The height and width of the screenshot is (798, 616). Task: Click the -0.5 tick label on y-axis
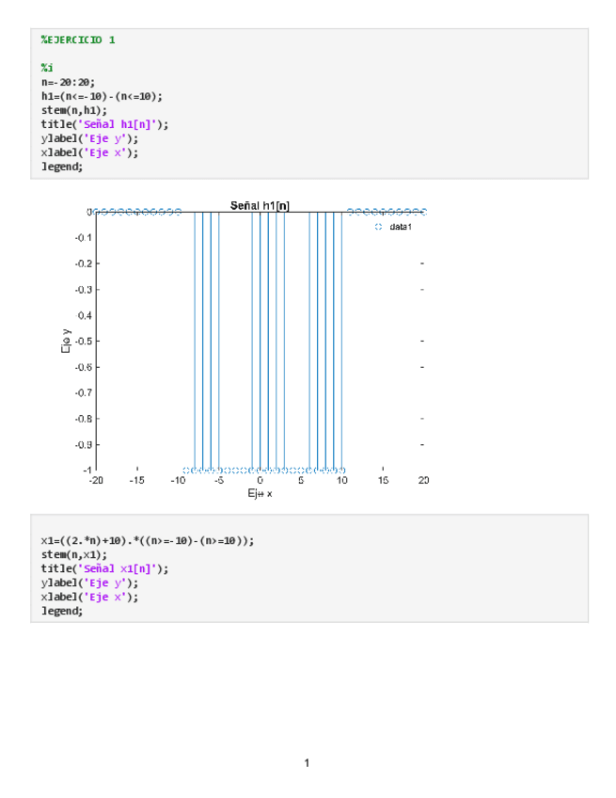click(x=83, y=341)
